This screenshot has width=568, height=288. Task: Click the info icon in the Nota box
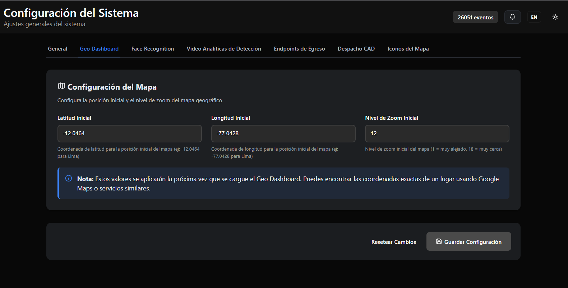(69, 178)
